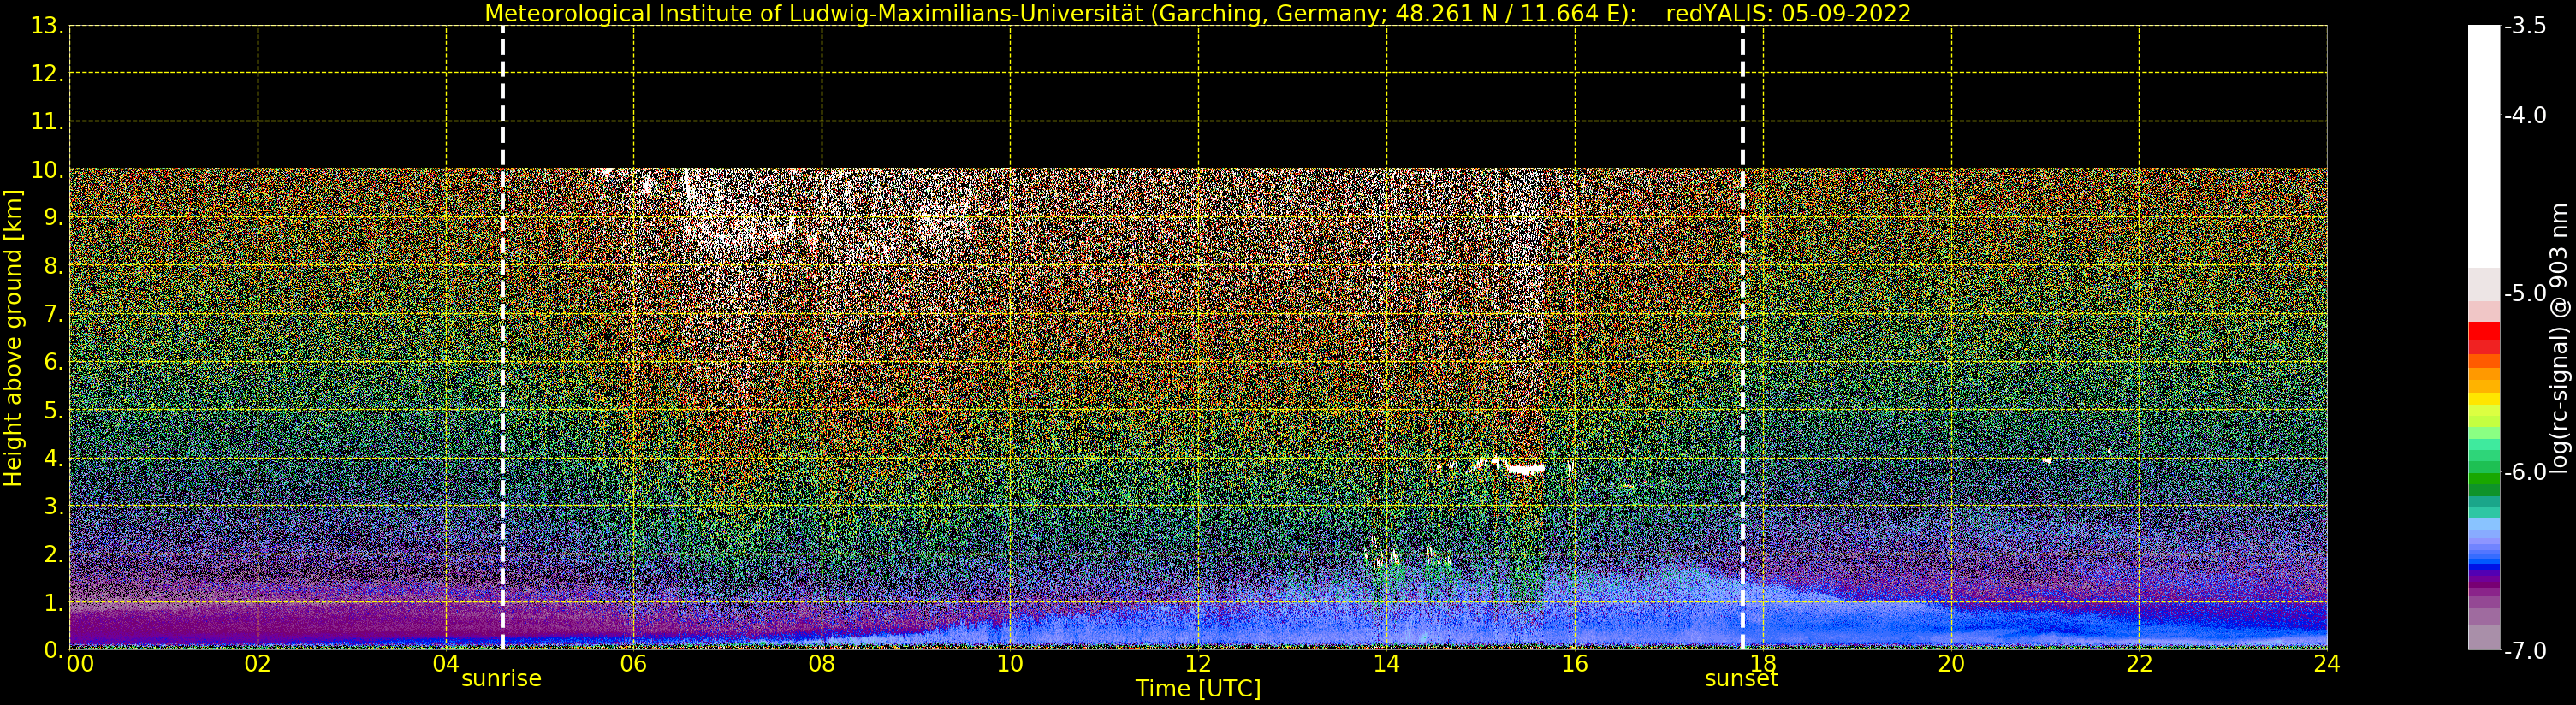Click the '16' tick on the time axis

pyautogui.click(x=1575, y=664)
